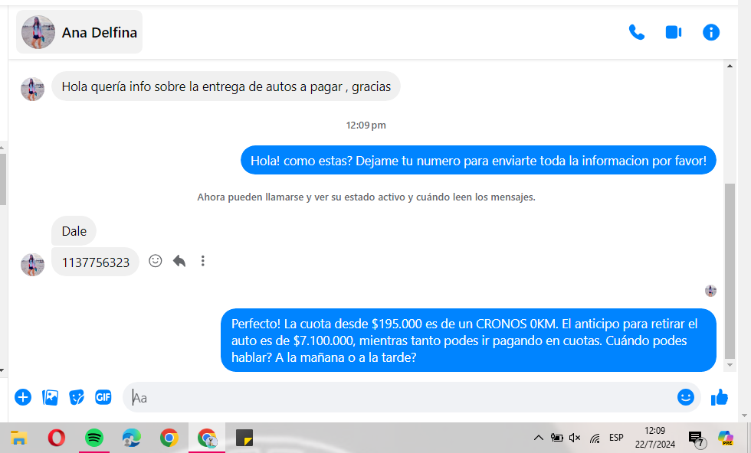Viewport: 751px width, 453px height.
Task: Open more options for the phone number message
Action: click(x=203, y=261)
